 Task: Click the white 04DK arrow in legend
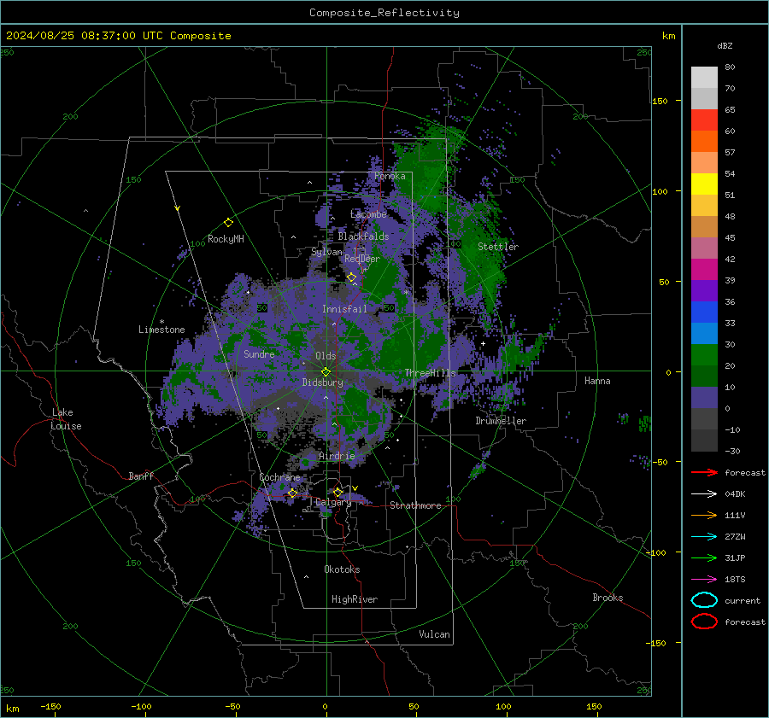704,493
